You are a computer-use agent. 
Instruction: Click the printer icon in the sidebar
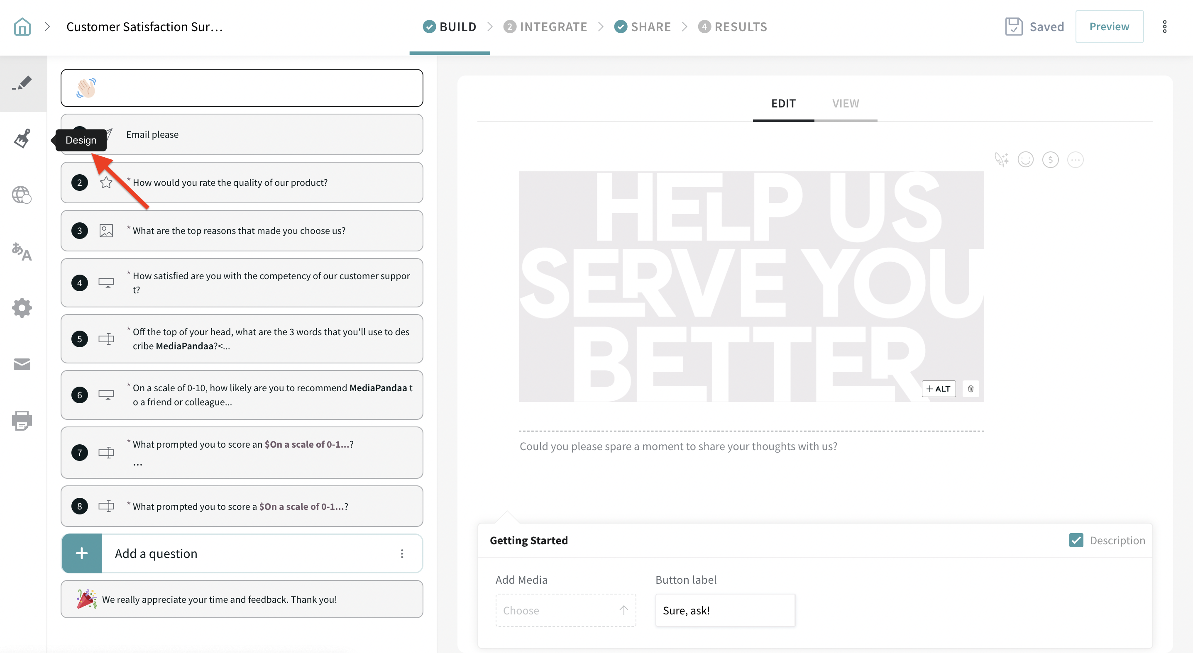[22, 420]
